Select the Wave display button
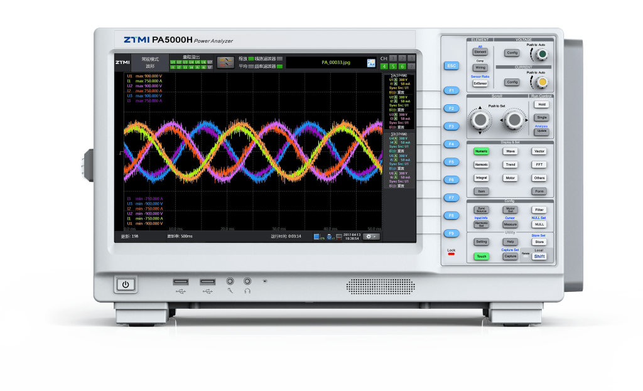This screenshot has height=391, width=643. click(510, 151)
